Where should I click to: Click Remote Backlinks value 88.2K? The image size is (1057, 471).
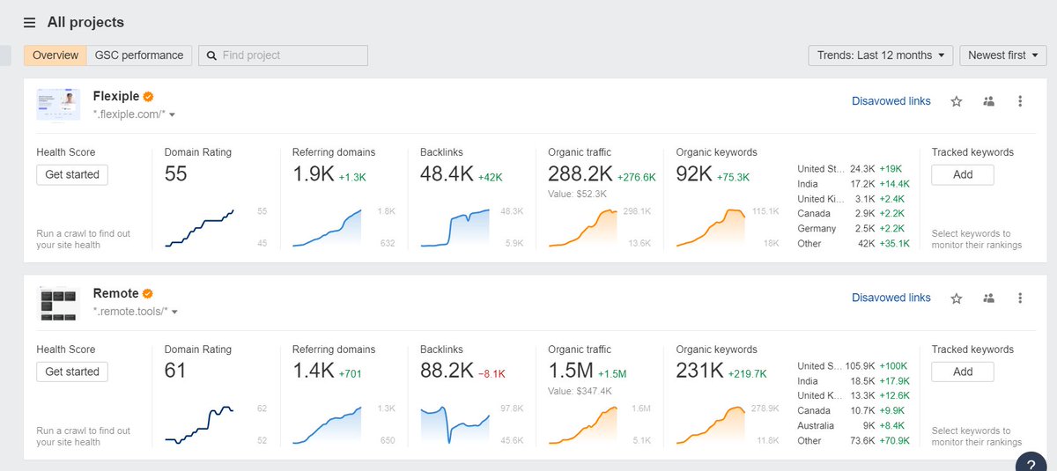point(447,372)
